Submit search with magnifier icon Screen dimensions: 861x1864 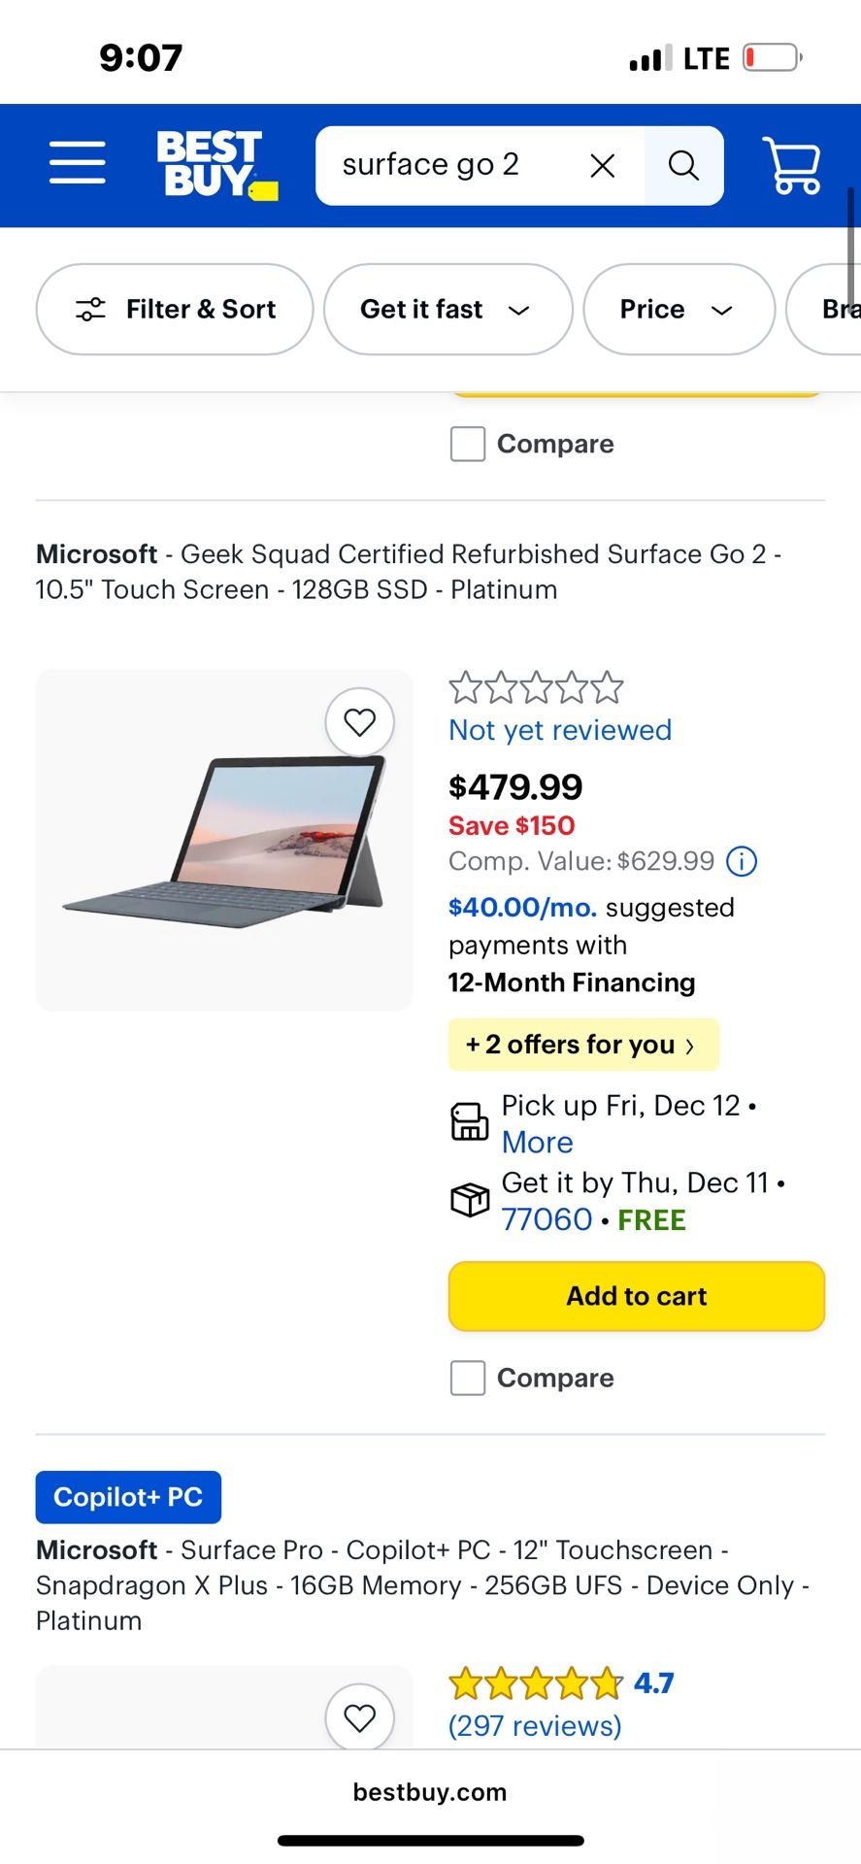(683, 166)
